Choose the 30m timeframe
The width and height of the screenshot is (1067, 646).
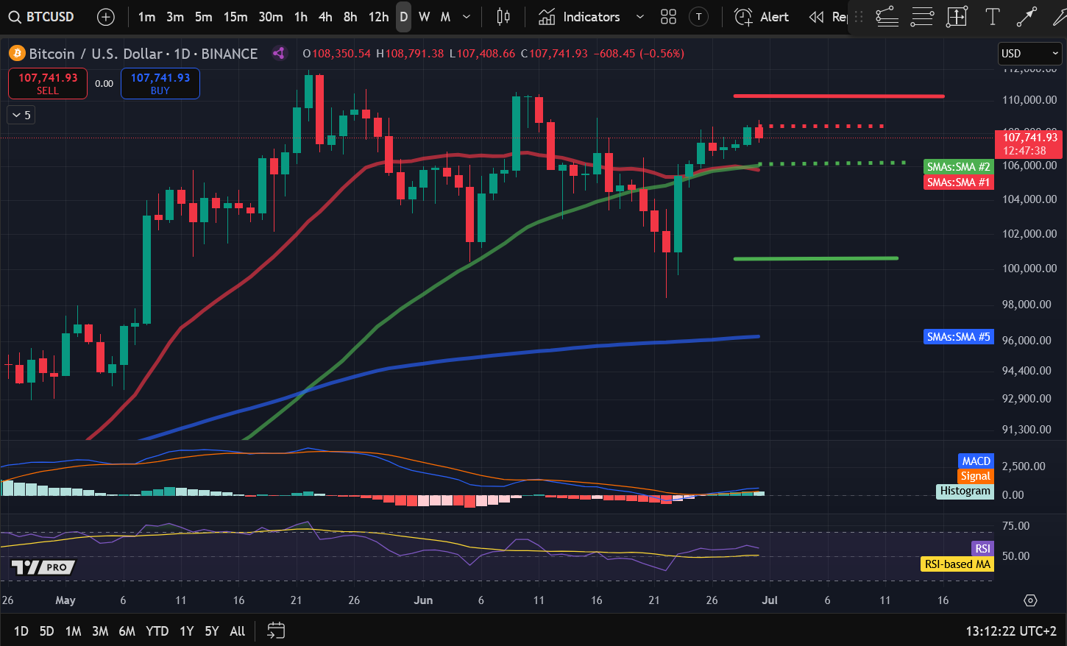pyautogui.click(x=271, y=16)
